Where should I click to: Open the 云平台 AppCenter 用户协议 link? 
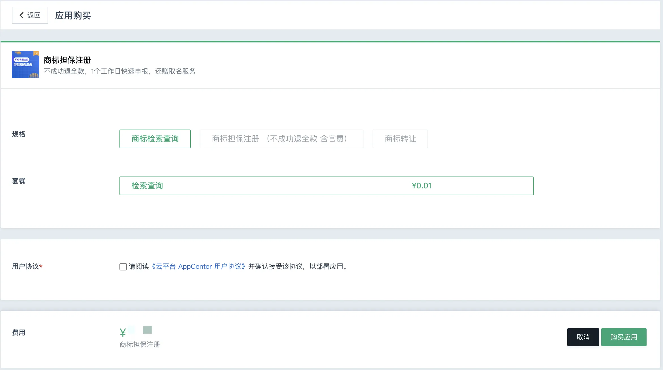point(198,266)
